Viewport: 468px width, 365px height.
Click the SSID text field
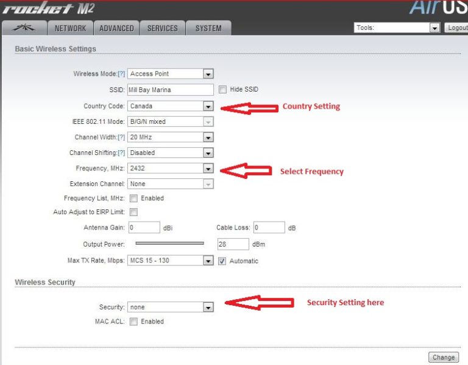[x=171, y=90]
